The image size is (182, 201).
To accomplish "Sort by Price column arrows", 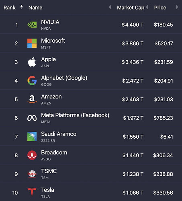I will click(177, 7).
